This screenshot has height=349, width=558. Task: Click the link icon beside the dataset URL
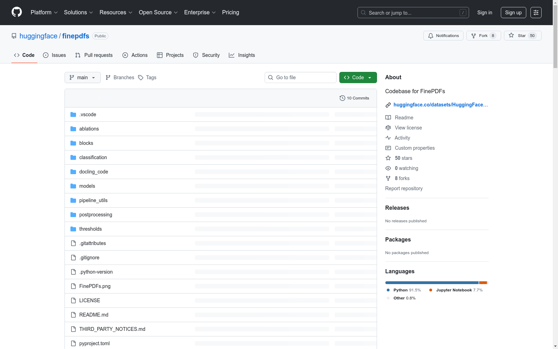tap(388, 105)
